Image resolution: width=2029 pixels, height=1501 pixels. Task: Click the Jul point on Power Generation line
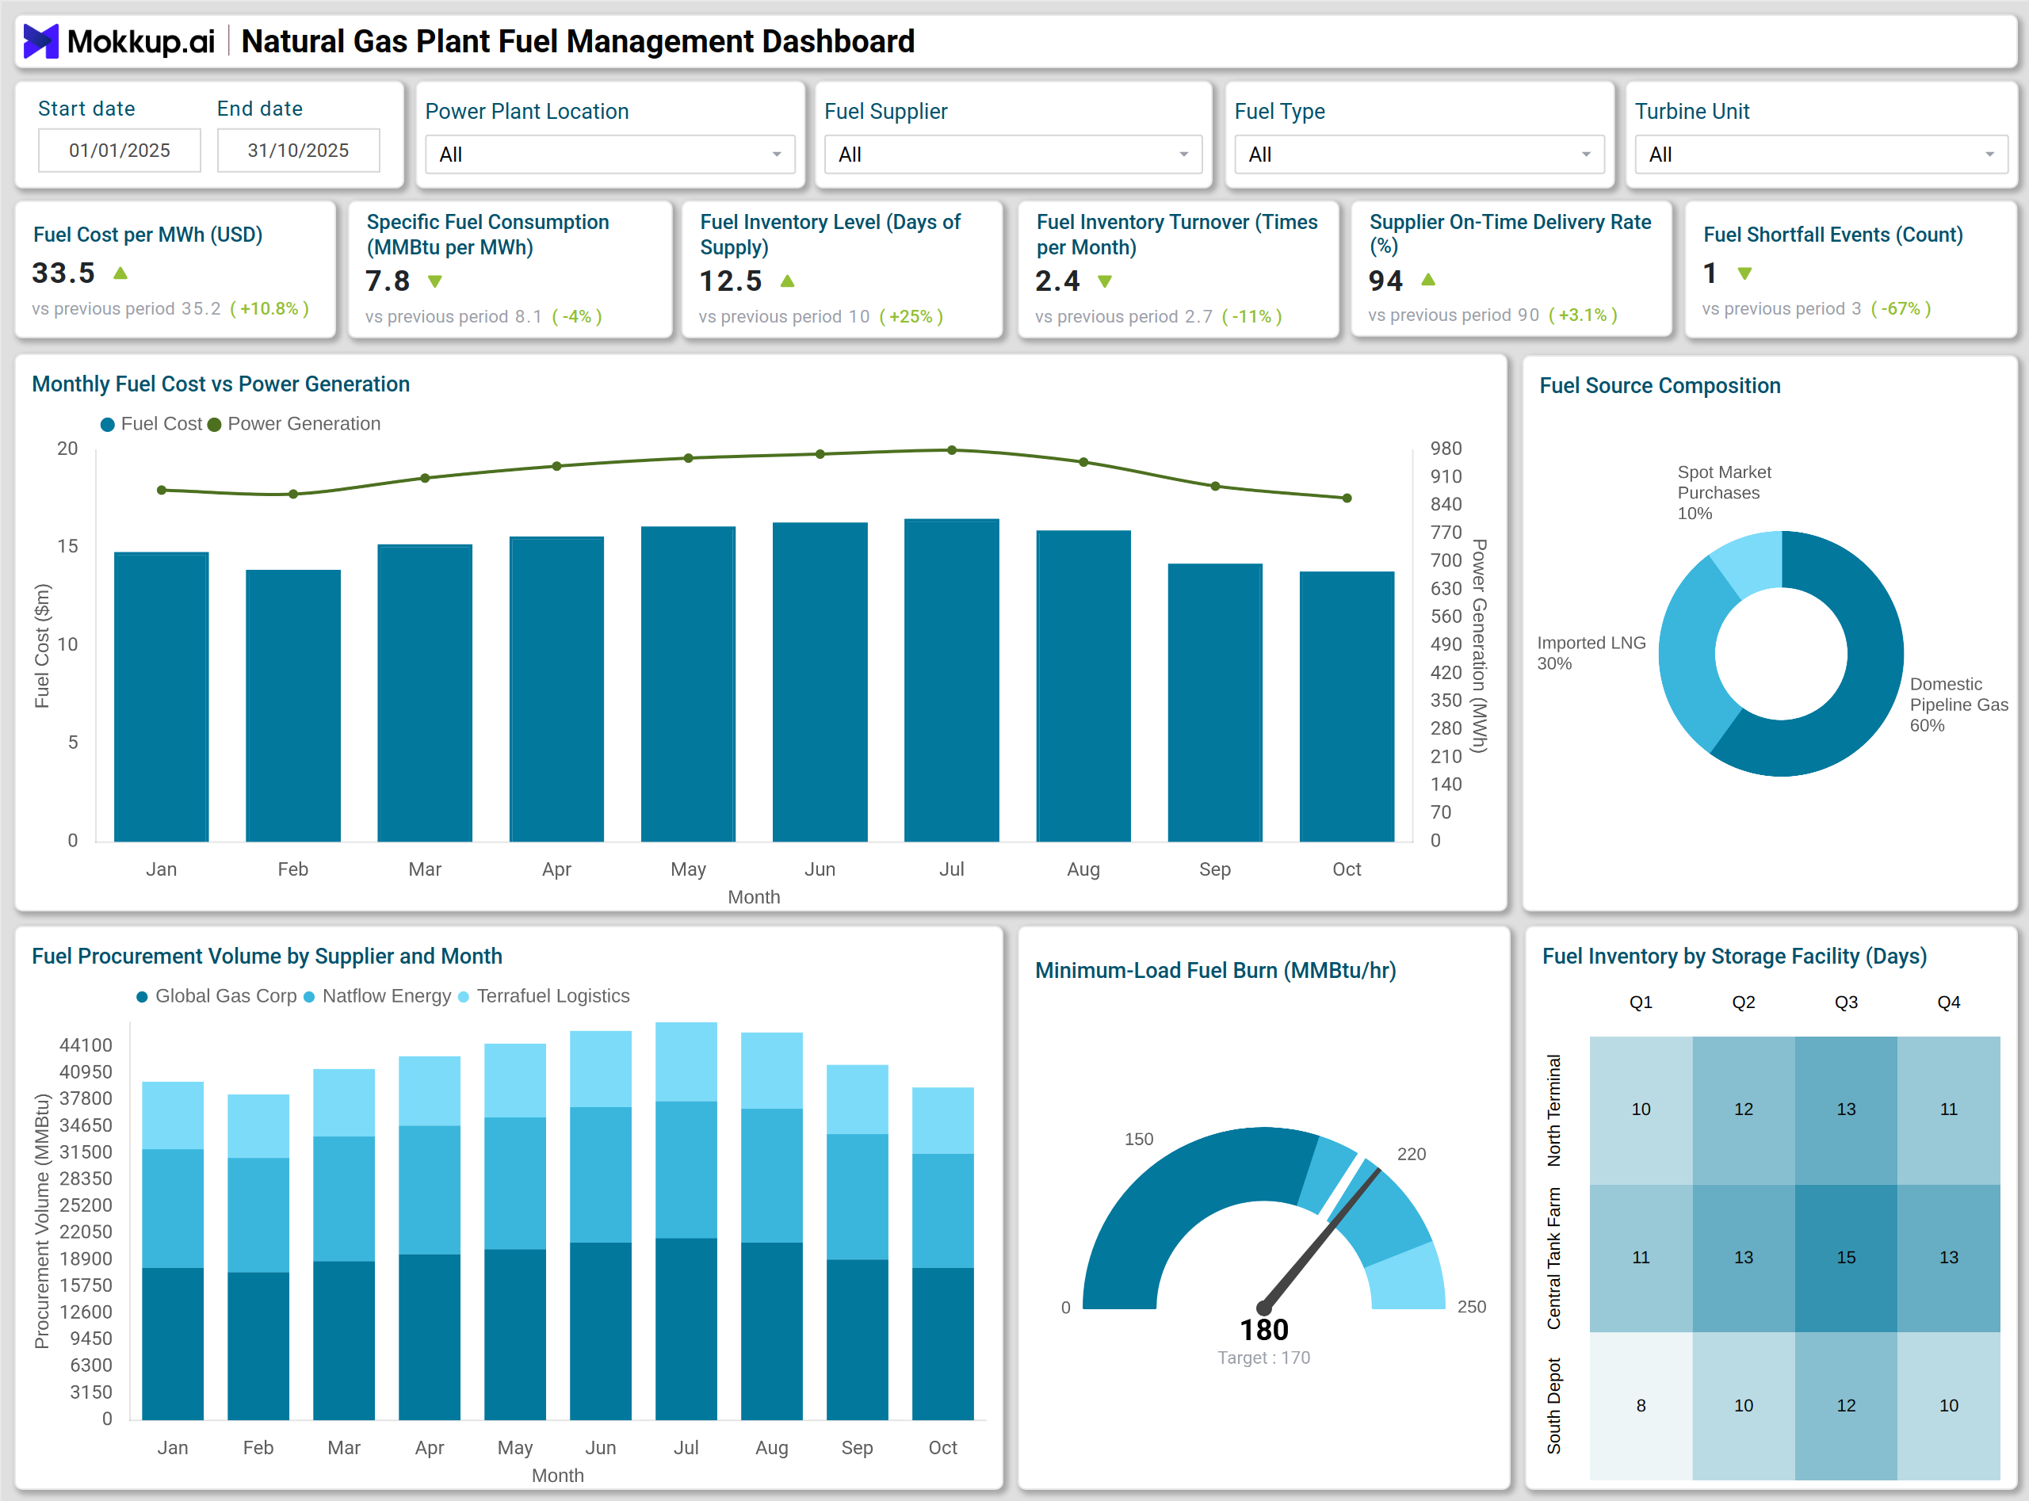point(951,450)
